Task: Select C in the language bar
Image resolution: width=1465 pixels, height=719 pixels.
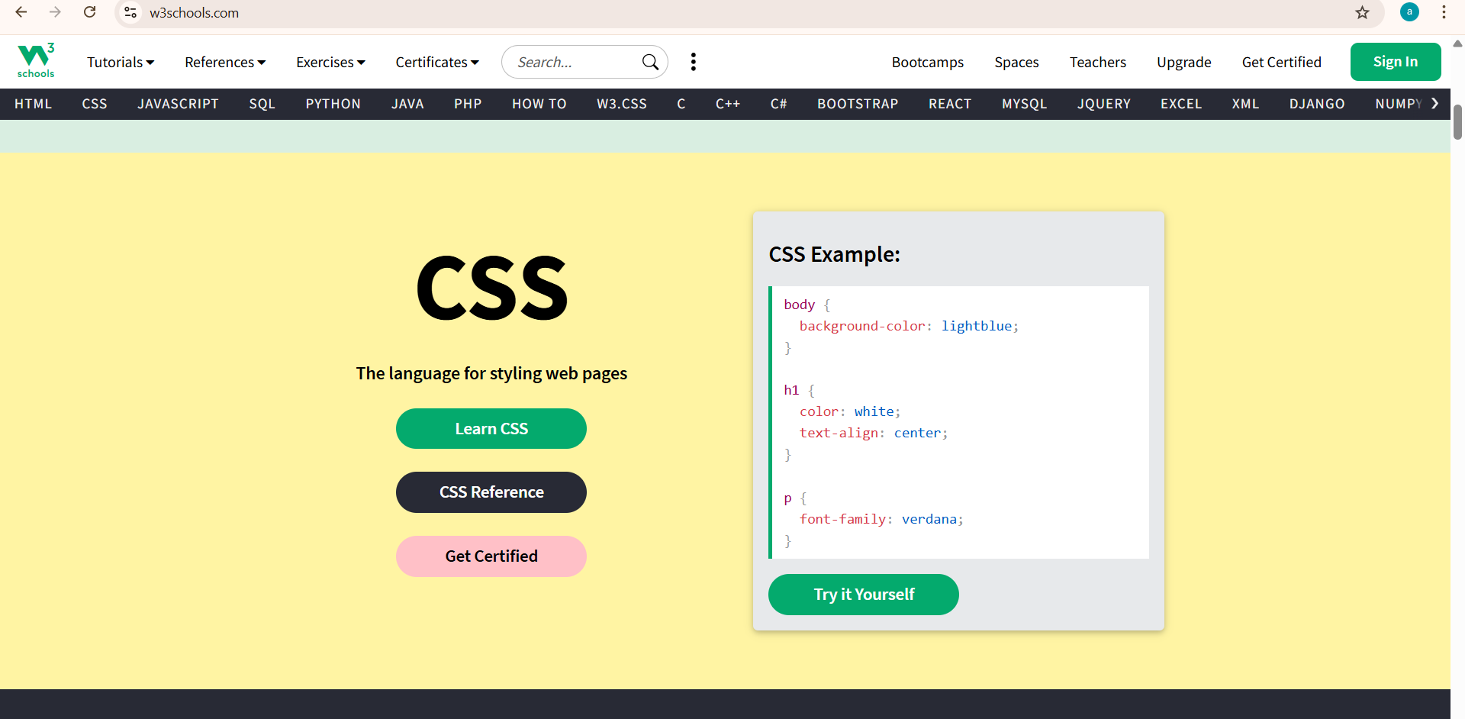Action: [x=681, y=104]
